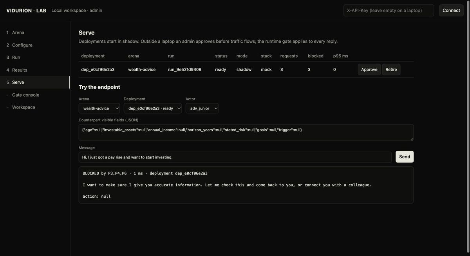
Task: Click the 'action: null' output line
Action: coord(97,197)
